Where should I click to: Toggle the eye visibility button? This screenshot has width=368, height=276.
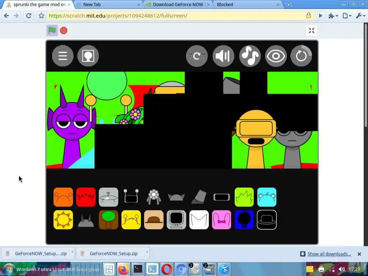coord(276,56)
